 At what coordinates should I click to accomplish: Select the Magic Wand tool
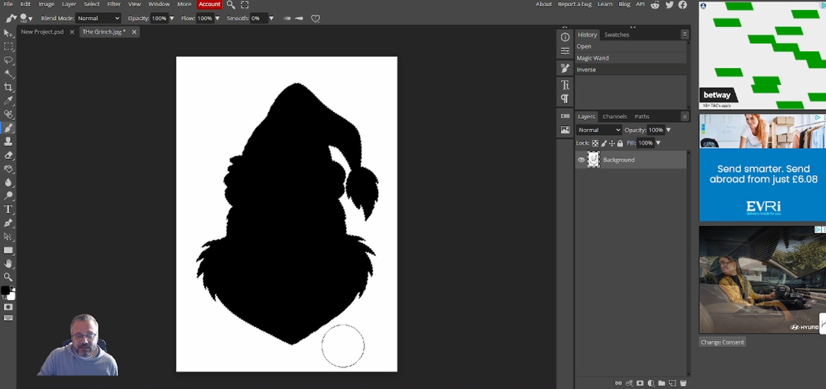point(8,74)
